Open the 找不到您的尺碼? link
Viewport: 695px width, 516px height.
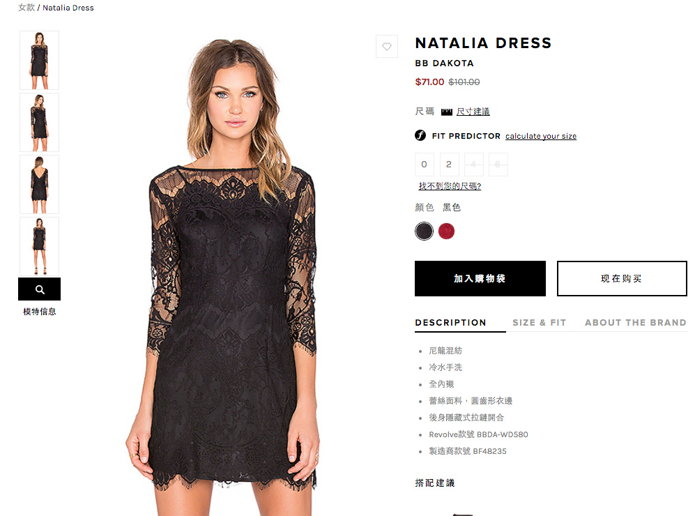tap(450, 186)
